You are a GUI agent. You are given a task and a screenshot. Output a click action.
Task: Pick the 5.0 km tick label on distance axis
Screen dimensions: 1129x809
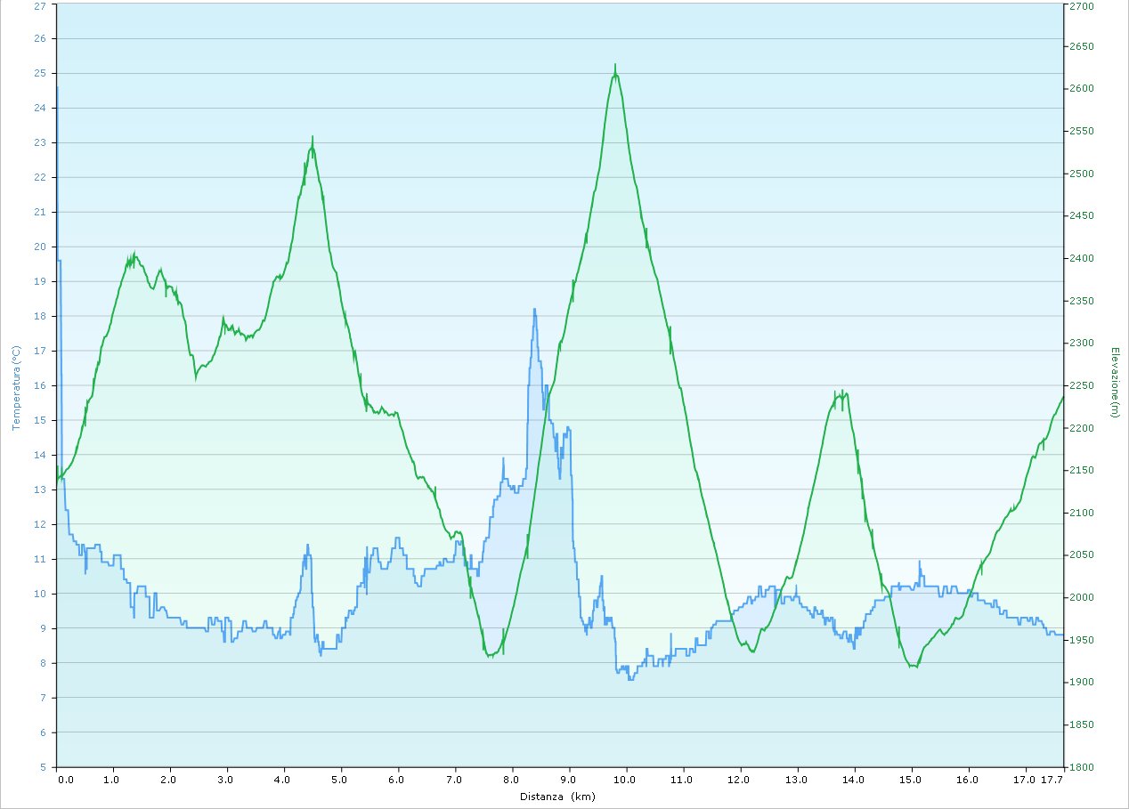pyautogui.click(x=338, y=779)
